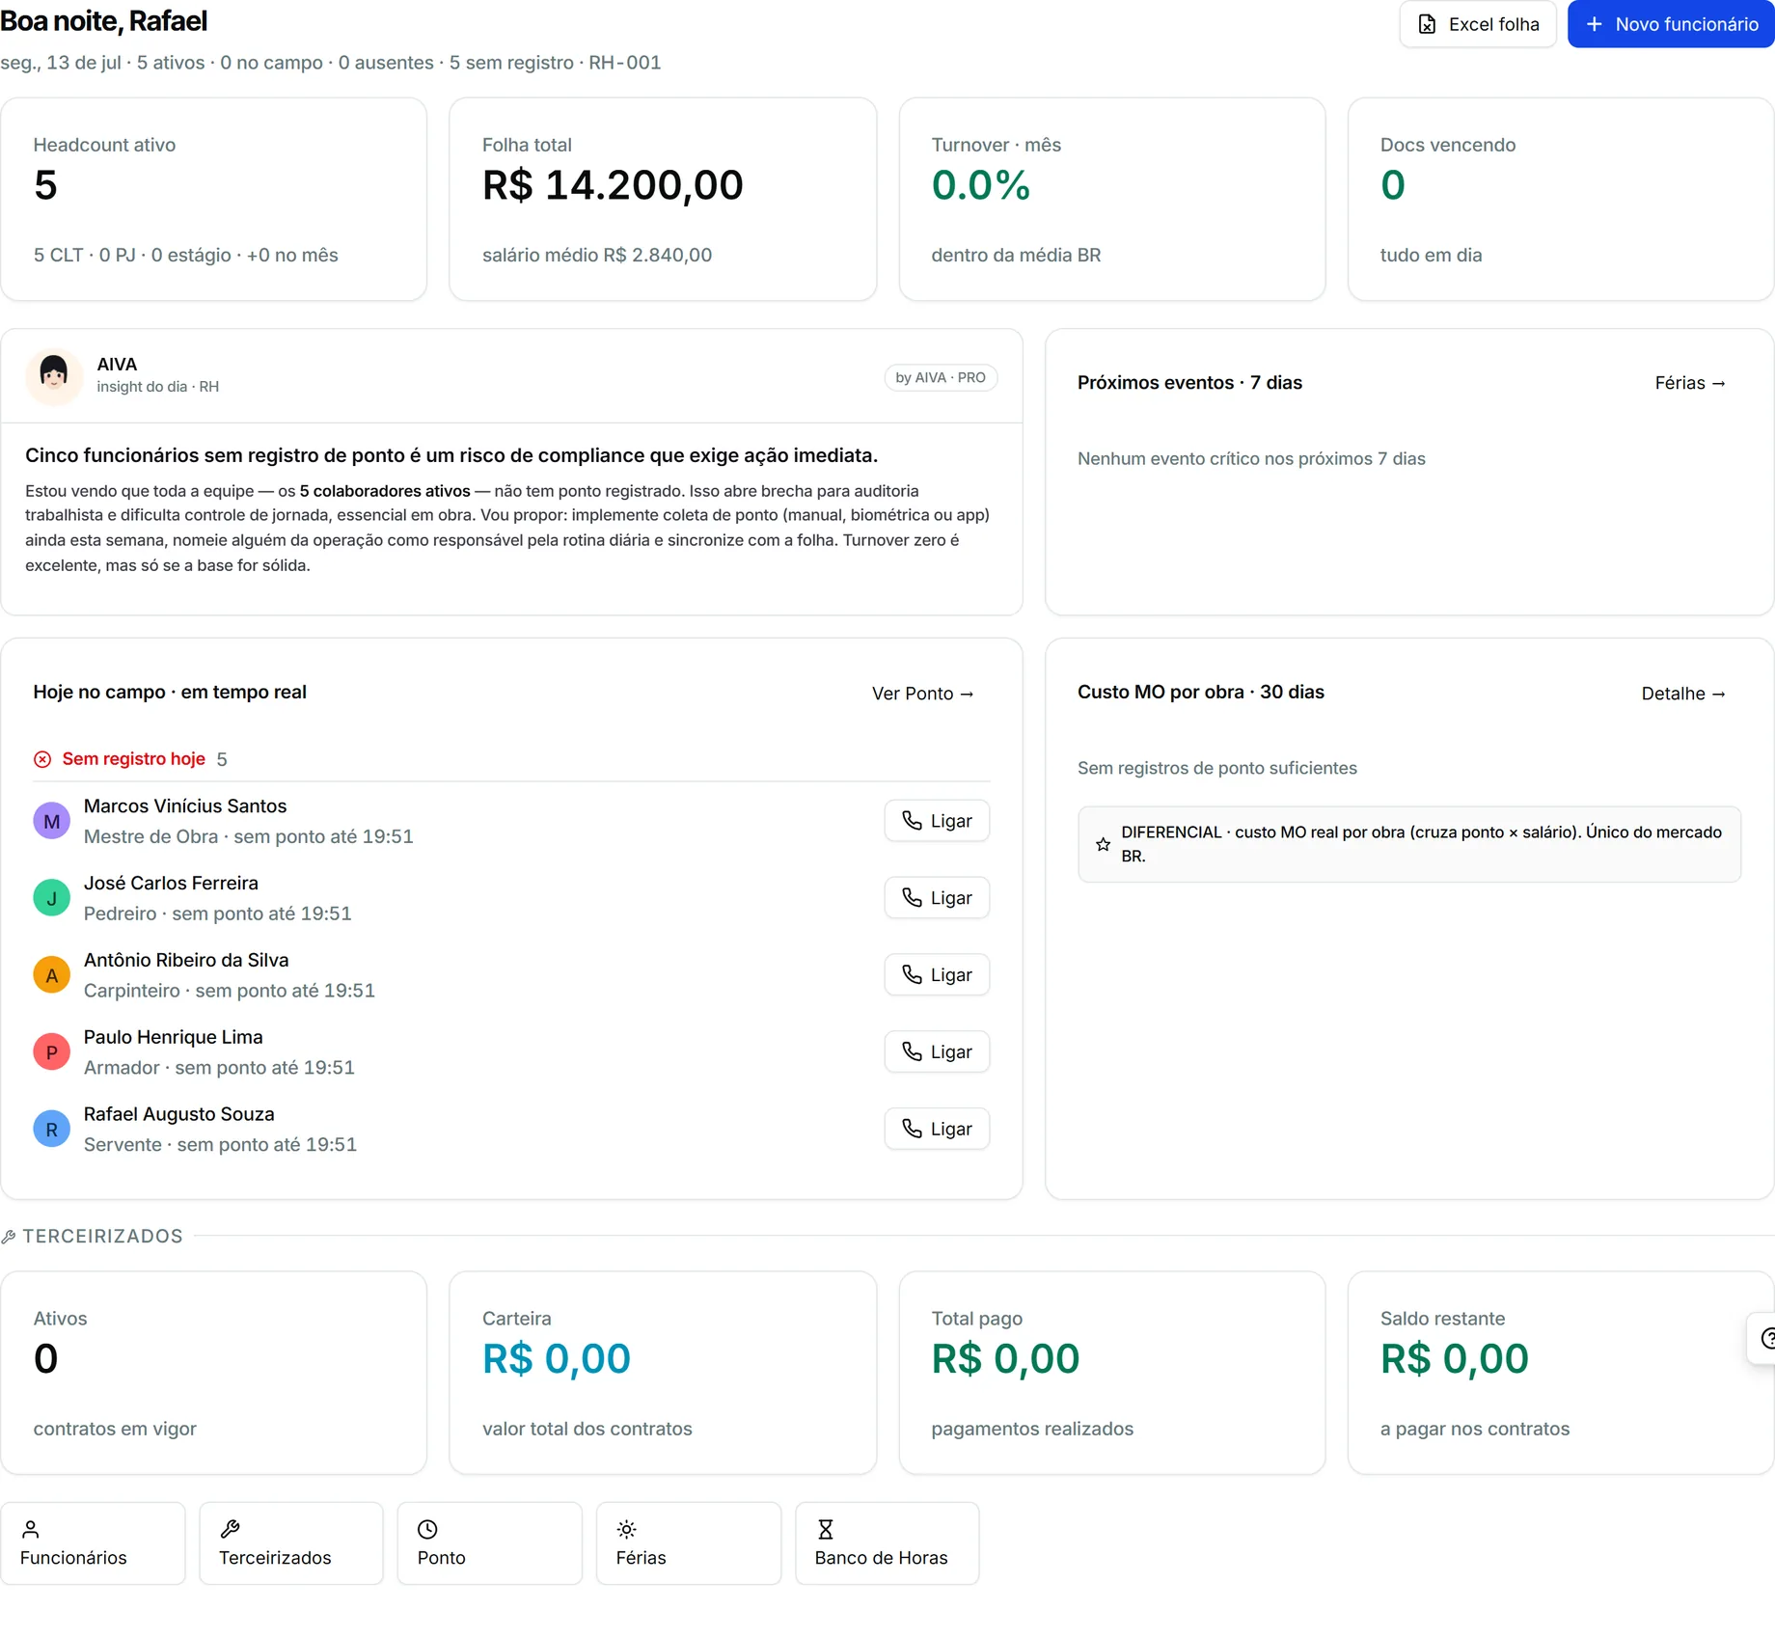Click the phone icon in José's Ligar button

[x=912, y=898]
